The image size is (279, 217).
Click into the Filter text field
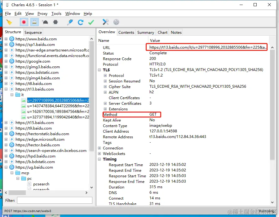pos(55,200)
